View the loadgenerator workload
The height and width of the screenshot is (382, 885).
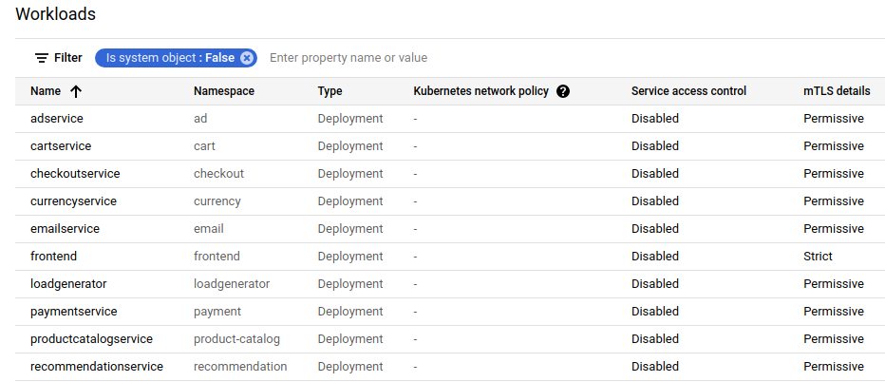point(68,284)
